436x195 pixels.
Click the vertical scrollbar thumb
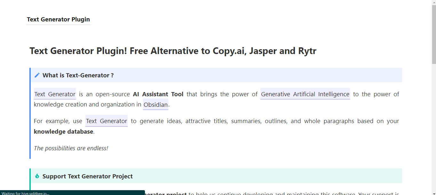[x=434, y=35]
